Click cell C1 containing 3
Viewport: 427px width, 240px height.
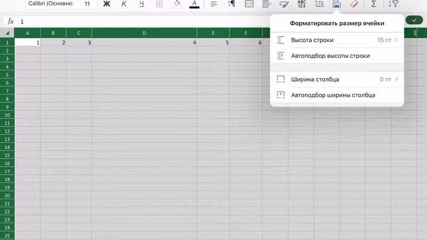79,43
